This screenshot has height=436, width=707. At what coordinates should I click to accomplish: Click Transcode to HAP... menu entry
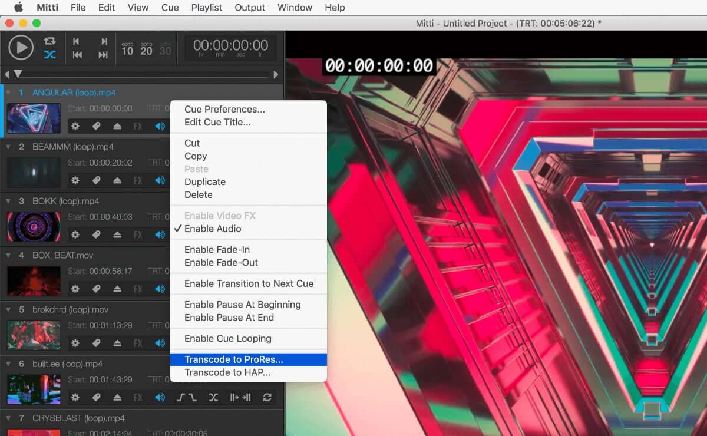pyautogui.click(x=227, y=372)
